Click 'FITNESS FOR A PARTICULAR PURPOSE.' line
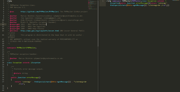This screenshot has height=92, width=180. tap(26, 41)
